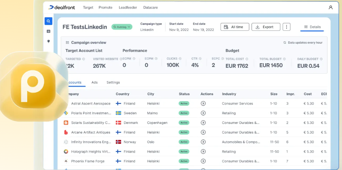Open the All time date range selector
The height and width of the screenshot is (170, 342).
point(235,27)
